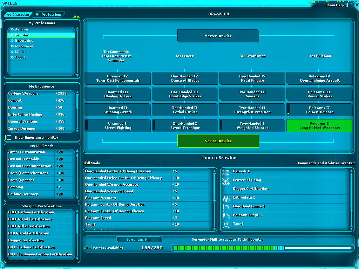Select Two-Handed III Sweeps skill
This screenshot has height=269, width=359.
252,94
